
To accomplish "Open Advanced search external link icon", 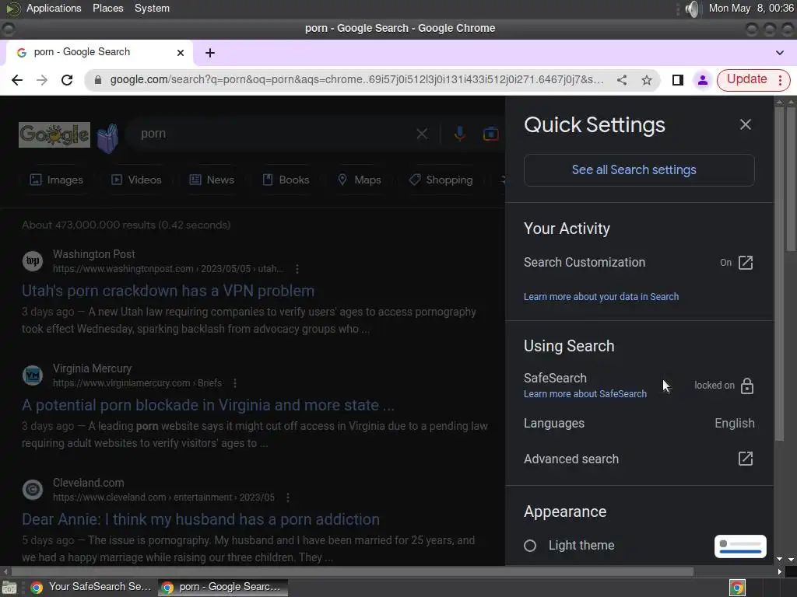I will 746,459.
